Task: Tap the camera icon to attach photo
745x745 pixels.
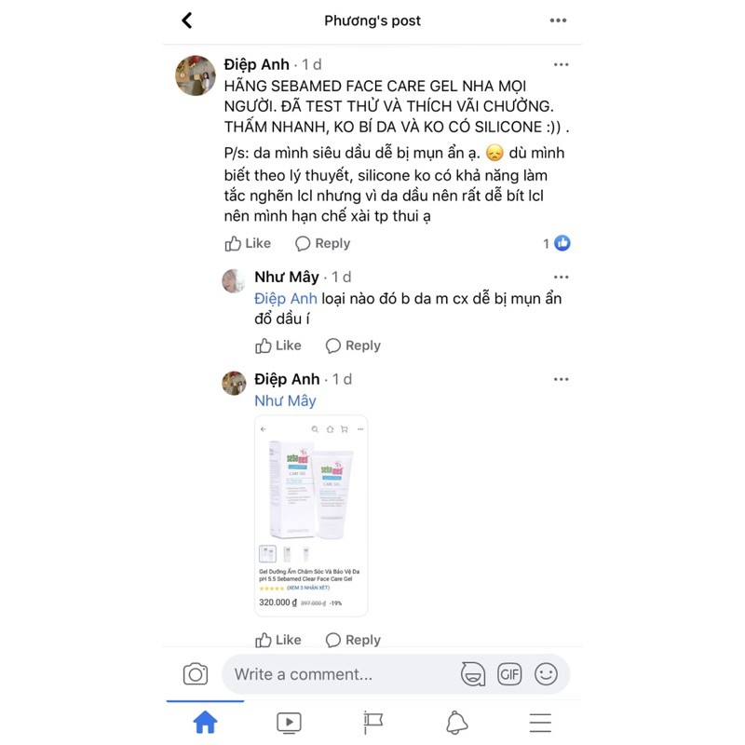Action: 196,673
